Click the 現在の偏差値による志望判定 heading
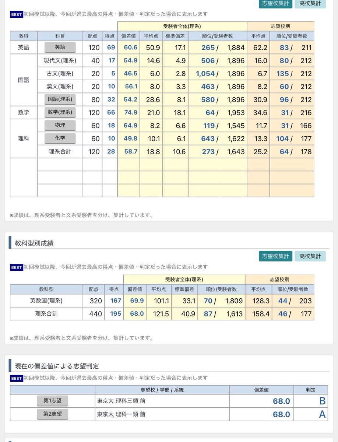338x442 pixels. click(57, 366)
